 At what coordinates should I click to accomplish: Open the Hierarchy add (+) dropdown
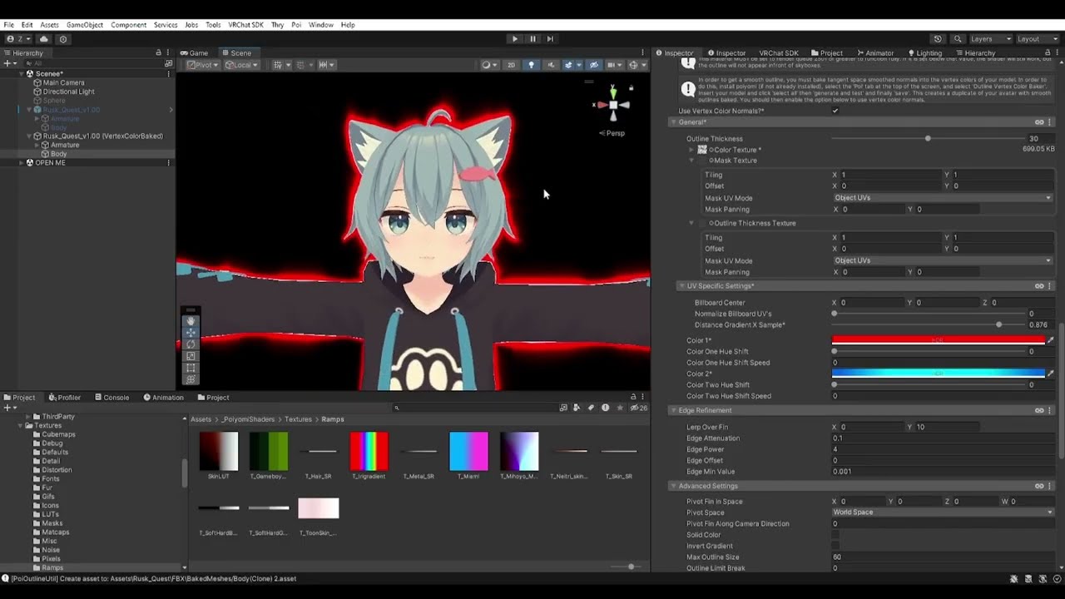pyautogui.click(x=11, y=63)
